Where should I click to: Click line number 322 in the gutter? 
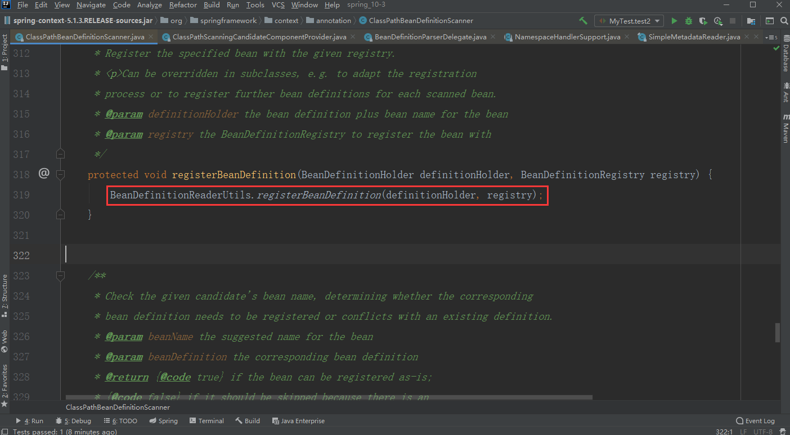pos(21,255)
